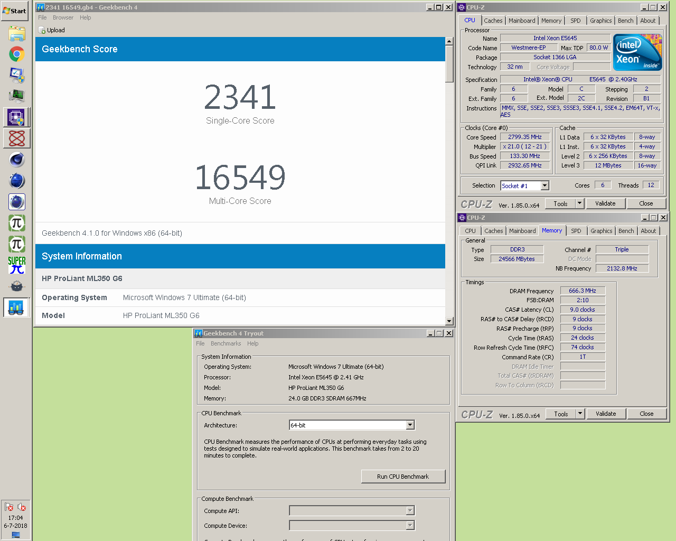Expand Tools arrow in CPU-Z processor window
Viewport: 676px width, 541px height.
click(579, 203)
